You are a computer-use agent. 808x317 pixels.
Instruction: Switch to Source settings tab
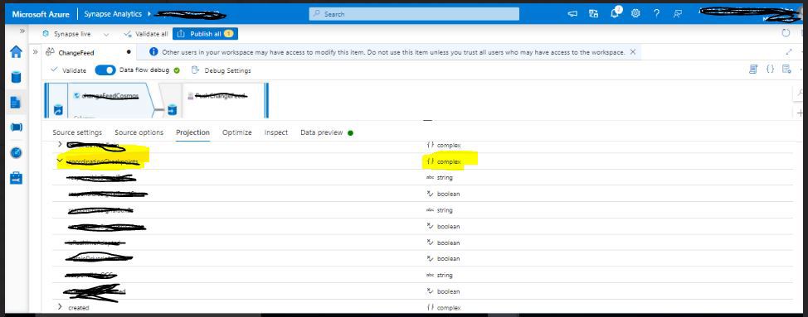tap(77, 132)
